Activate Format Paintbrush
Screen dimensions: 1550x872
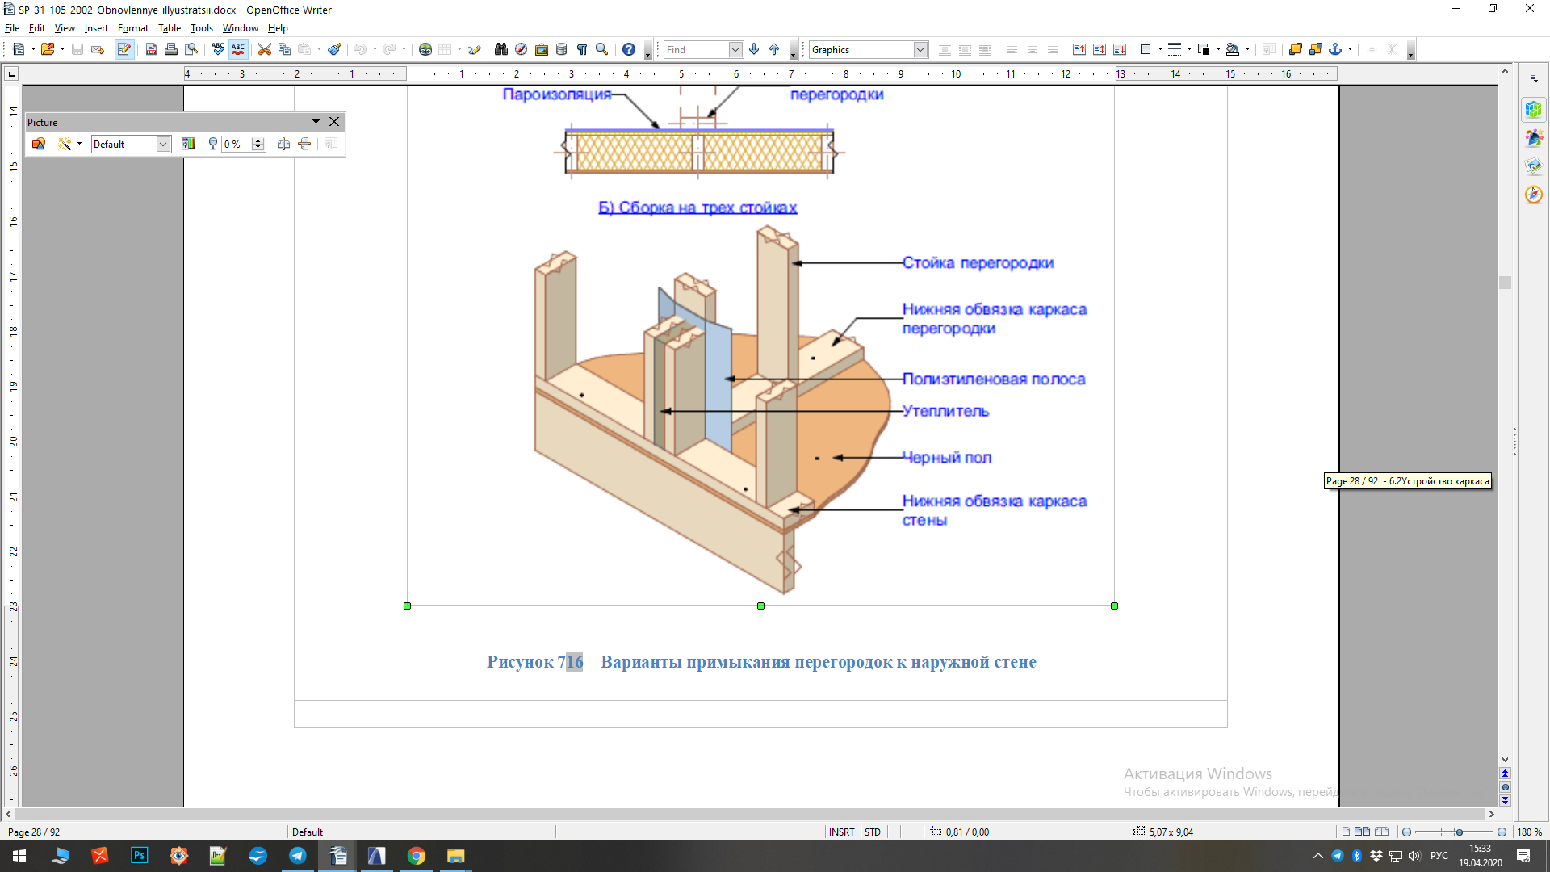(334, 49)
